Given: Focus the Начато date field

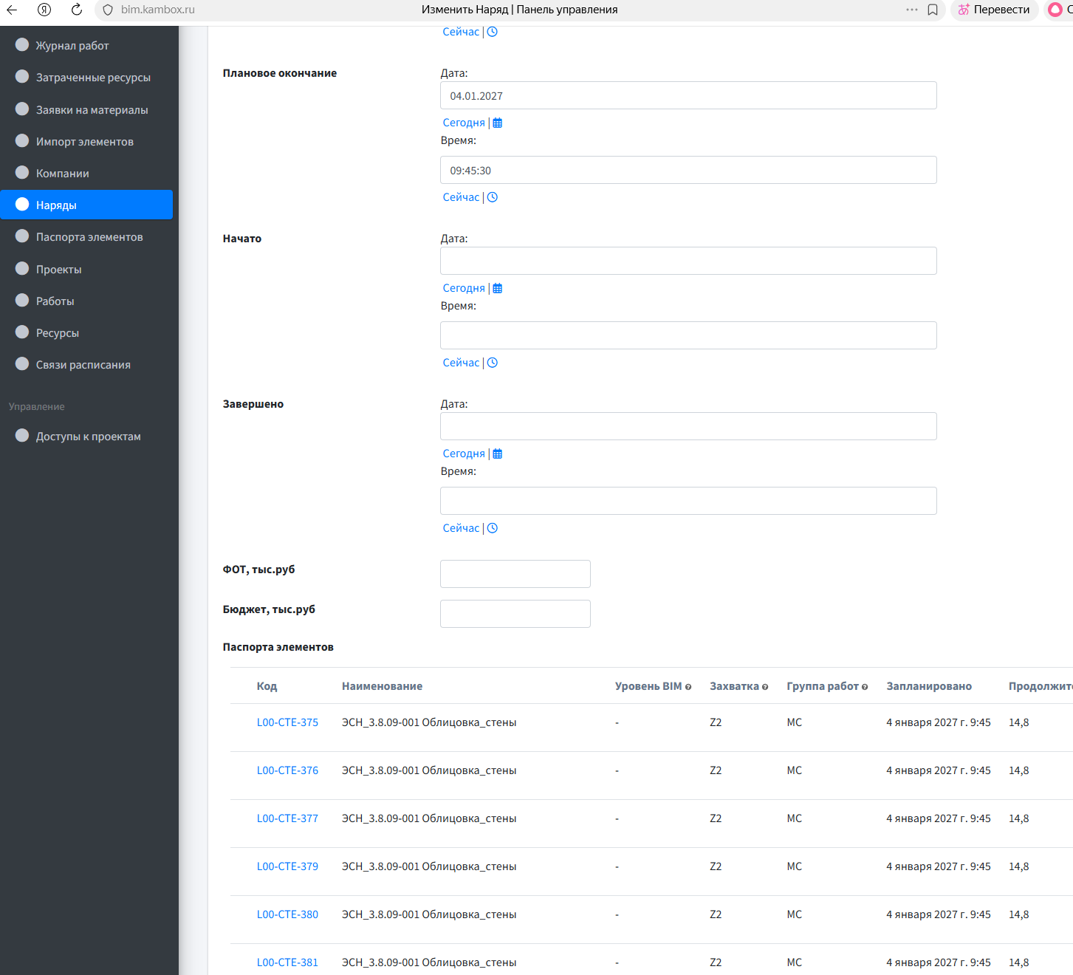Looking at the screenshot, I should 688,261.
